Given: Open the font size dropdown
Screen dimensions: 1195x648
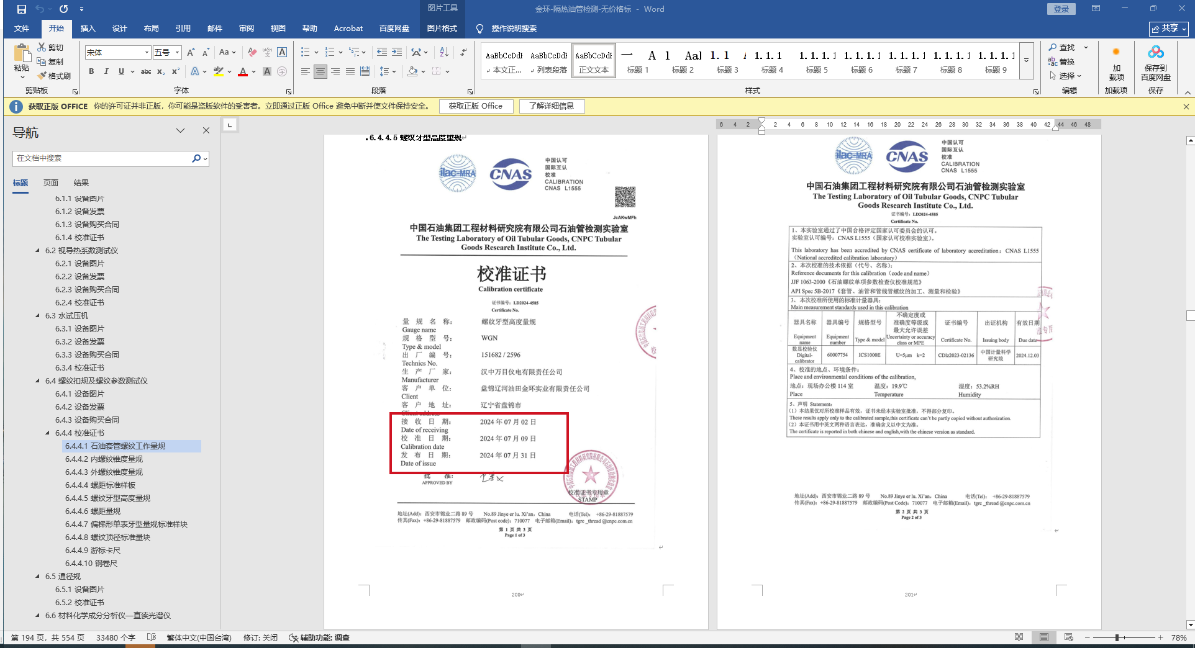Looking at the screenshot, I should (x=177, y=53).
